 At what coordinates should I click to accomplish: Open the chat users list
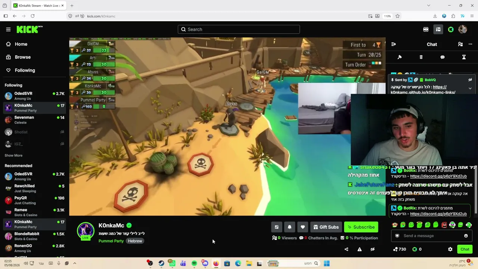click(x=460, y=44)
